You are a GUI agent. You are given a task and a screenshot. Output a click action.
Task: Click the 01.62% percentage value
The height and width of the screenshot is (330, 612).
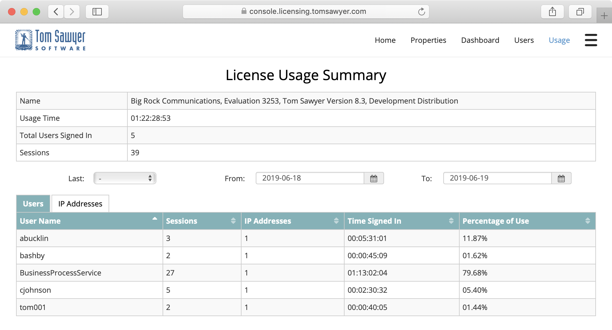pyautogui.click(x=475, y=255)
